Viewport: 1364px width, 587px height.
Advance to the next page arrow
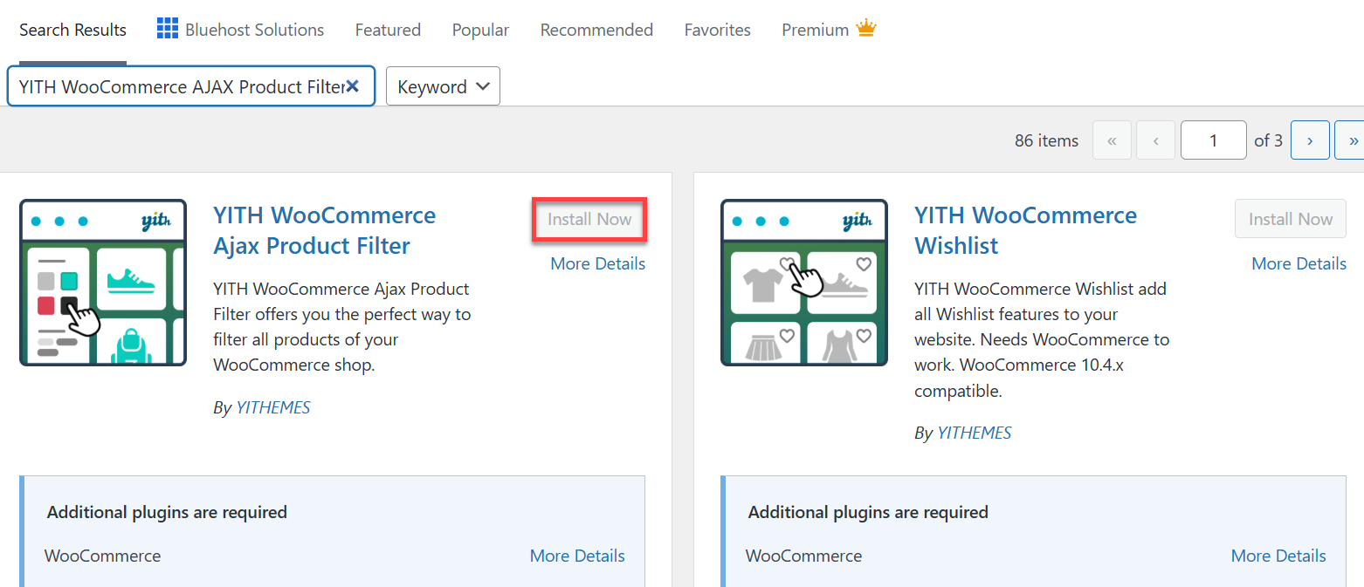(x=1310, y=140)
